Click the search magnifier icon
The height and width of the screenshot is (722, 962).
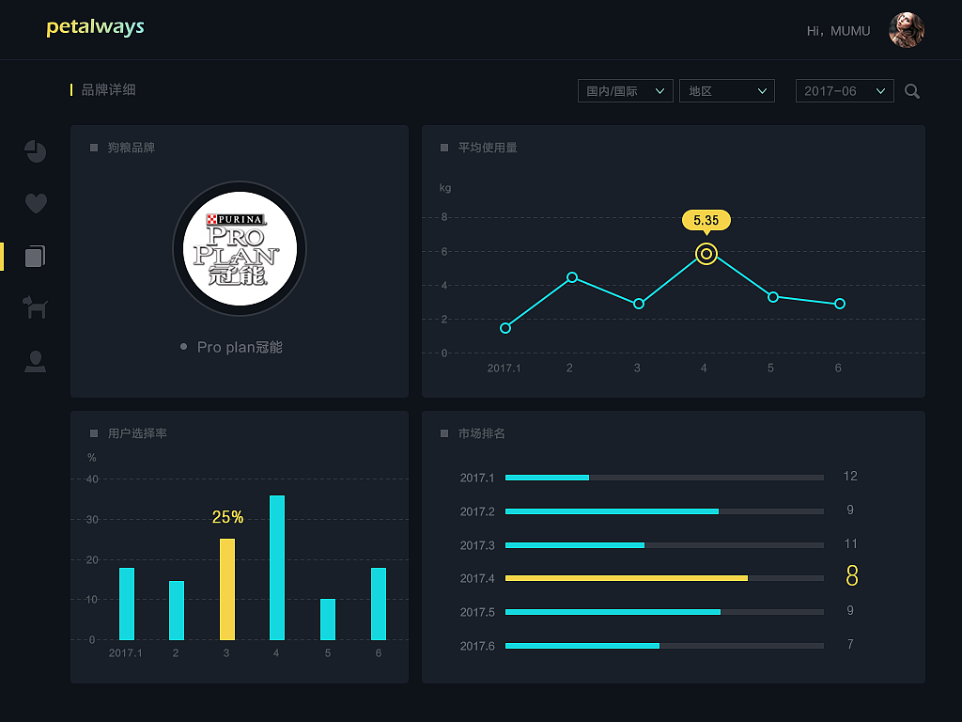912,91
